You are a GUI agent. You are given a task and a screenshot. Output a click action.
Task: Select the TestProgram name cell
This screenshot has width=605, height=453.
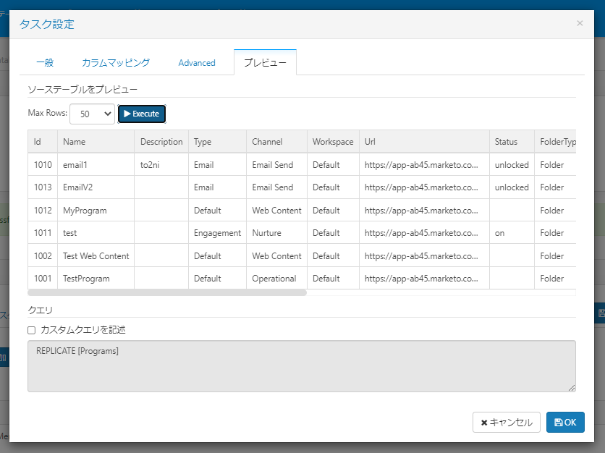[x=96, y=278]
